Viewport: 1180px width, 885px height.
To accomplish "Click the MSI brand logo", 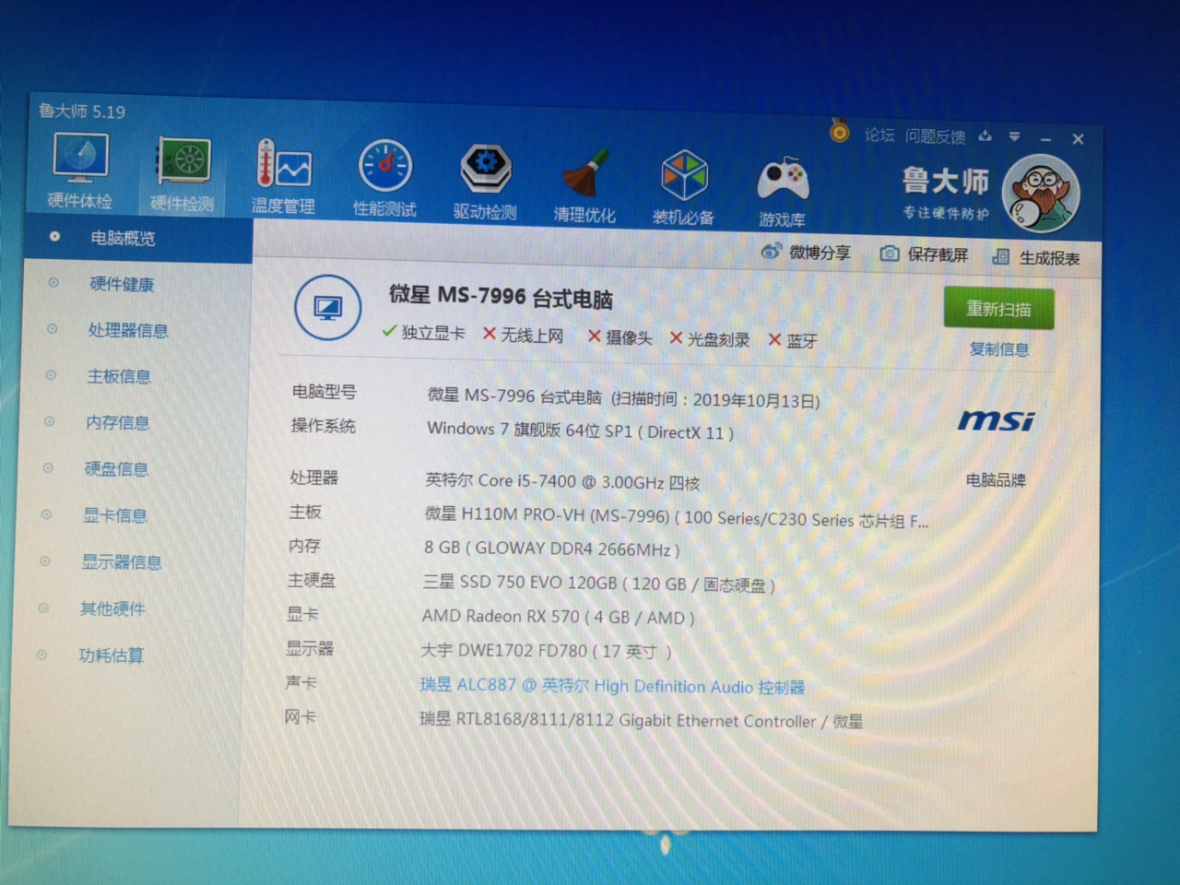I will coord(997,421).
